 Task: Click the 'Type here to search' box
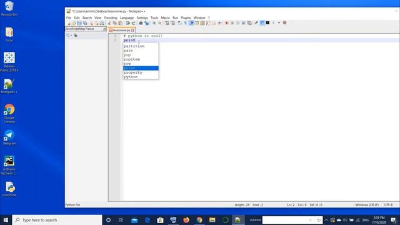click(57, 220)
